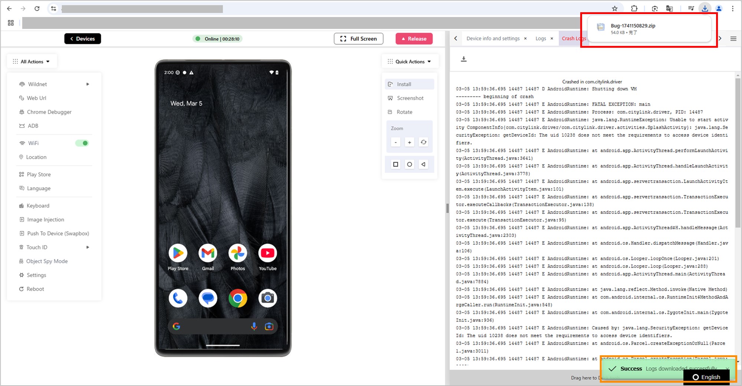742x386 pixels.
Task: Go back with Devices button
Action: 83,39
